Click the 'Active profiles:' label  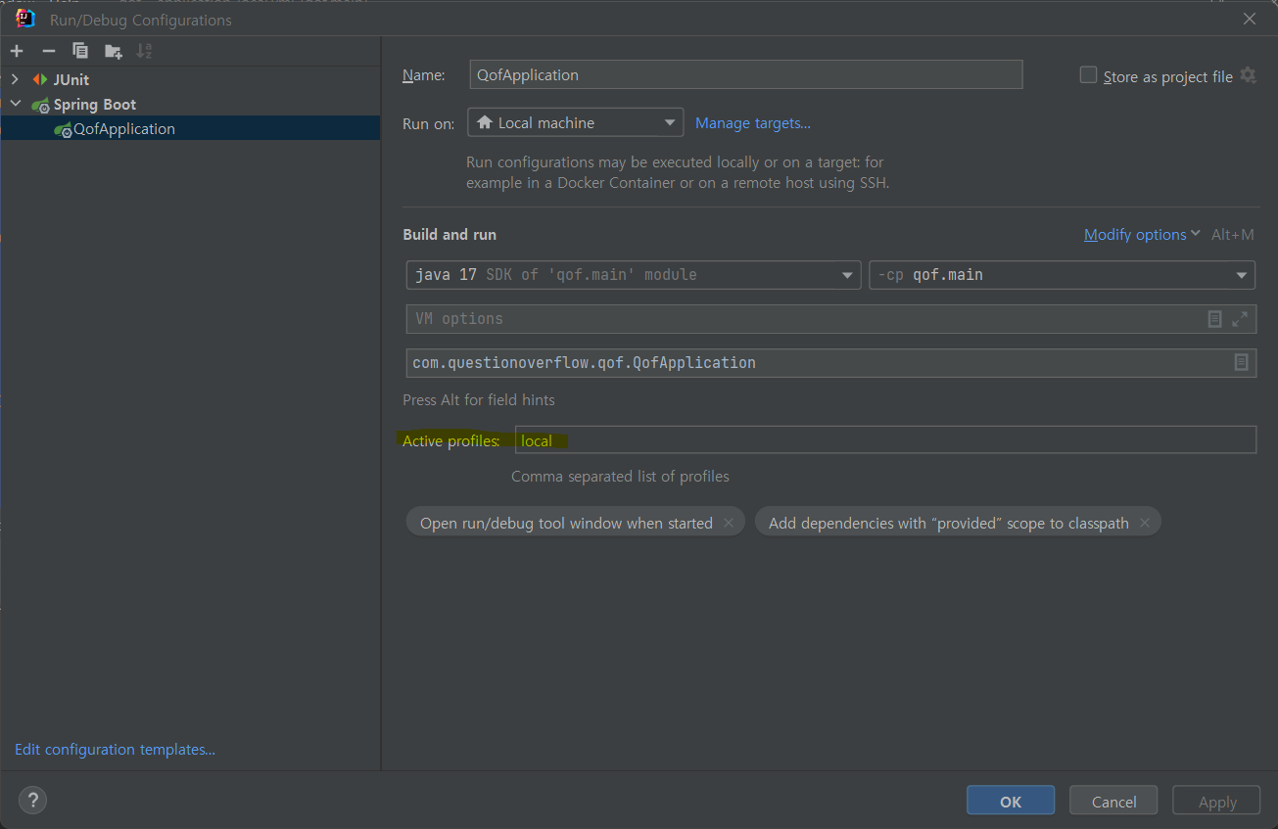(451, 441)
